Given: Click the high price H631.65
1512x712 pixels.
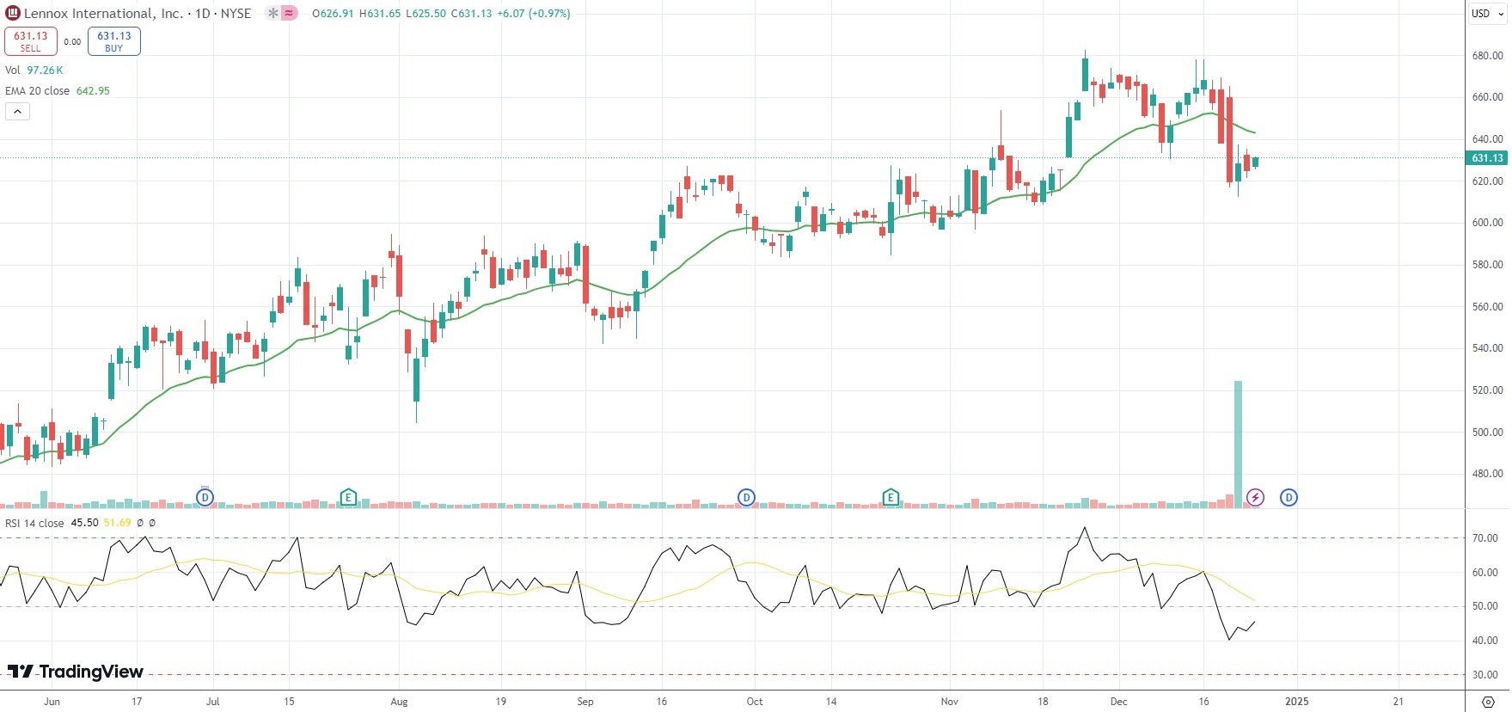Looking at the screenshot, I should 380,14.
